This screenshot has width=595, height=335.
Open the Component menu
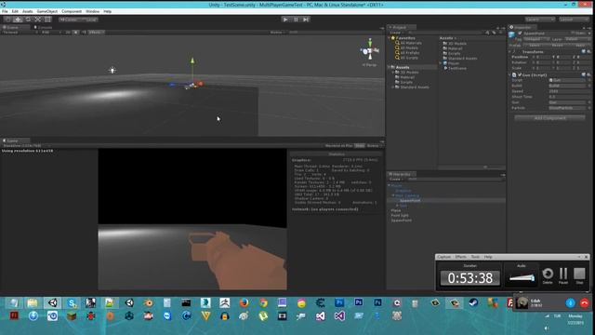click(72, 11)
